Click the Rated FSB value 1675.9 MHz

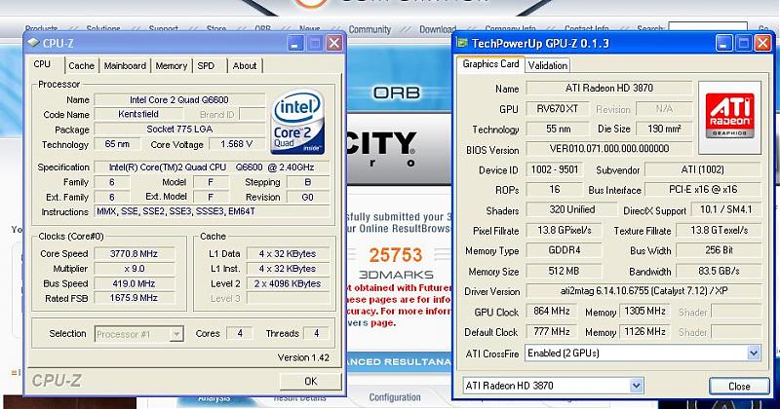point(134,298)
